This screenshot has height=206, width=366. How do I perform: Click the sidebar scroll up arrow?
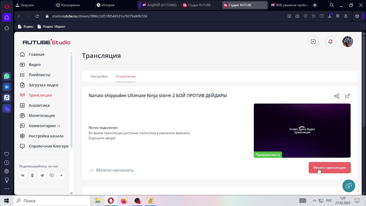[x=71, y=53]
